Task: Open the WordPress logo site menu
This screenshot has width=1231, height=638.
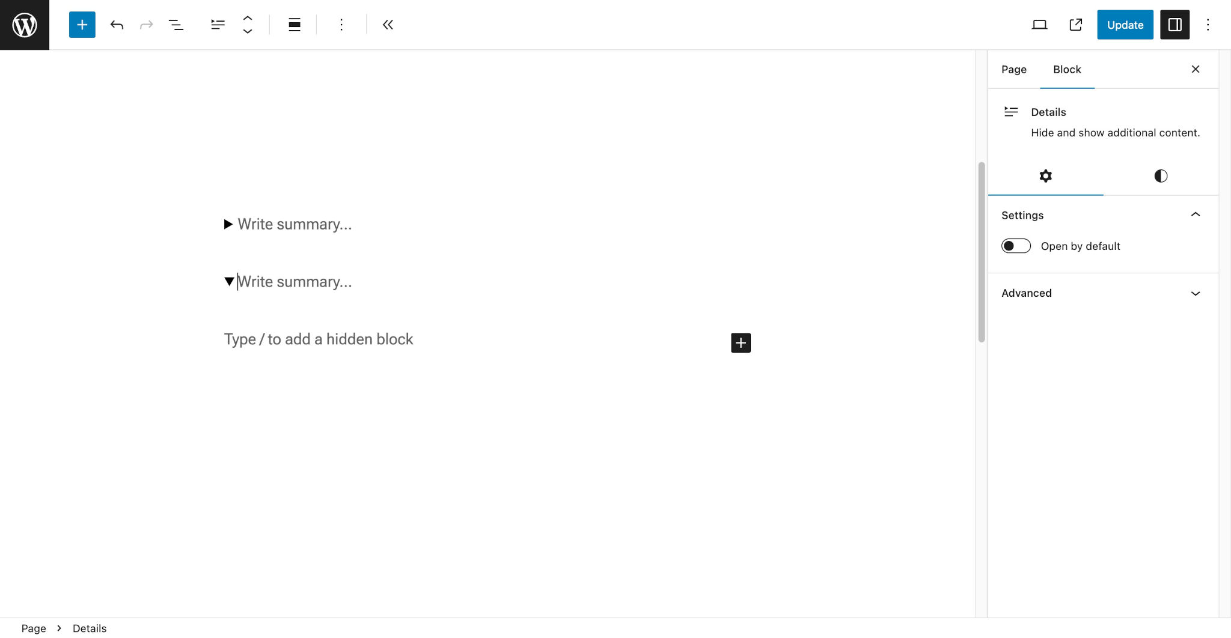Action: click(x=25, y=25)
